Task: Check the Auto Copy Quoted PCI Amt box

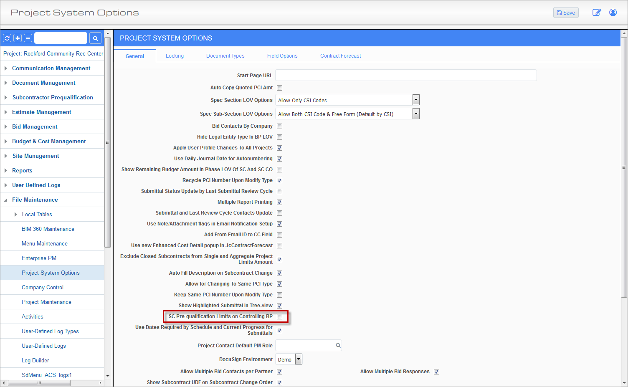Action: coord(280,88)
